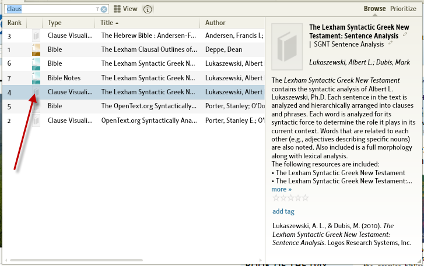Switch to the Prioritize tab
424x266 pixels.
tap(403, 9)
